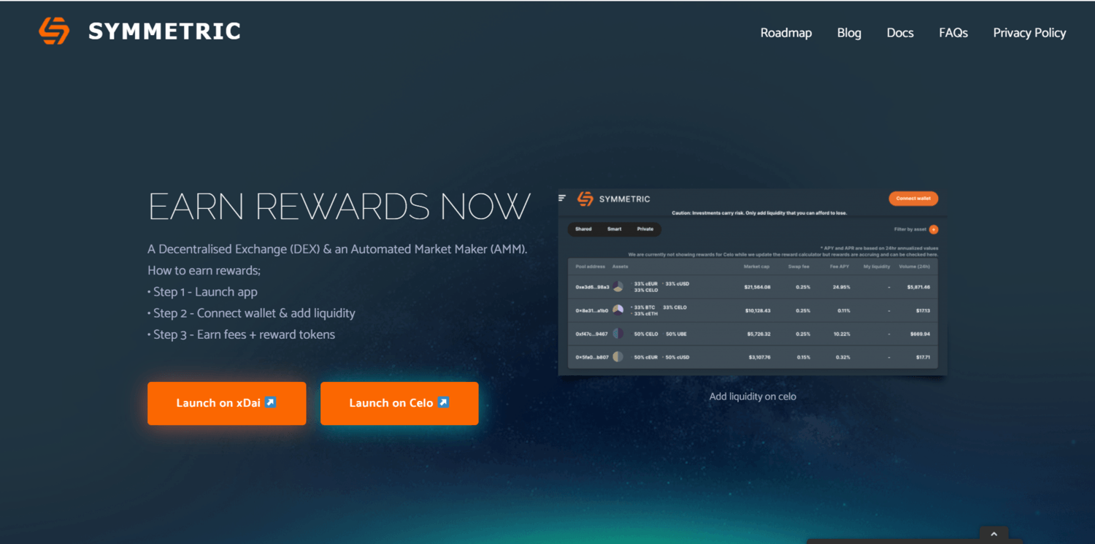1095x544 pixels.
Task: Click Symmetric logo inside app screenshot
Action: (x=585, y=199)
